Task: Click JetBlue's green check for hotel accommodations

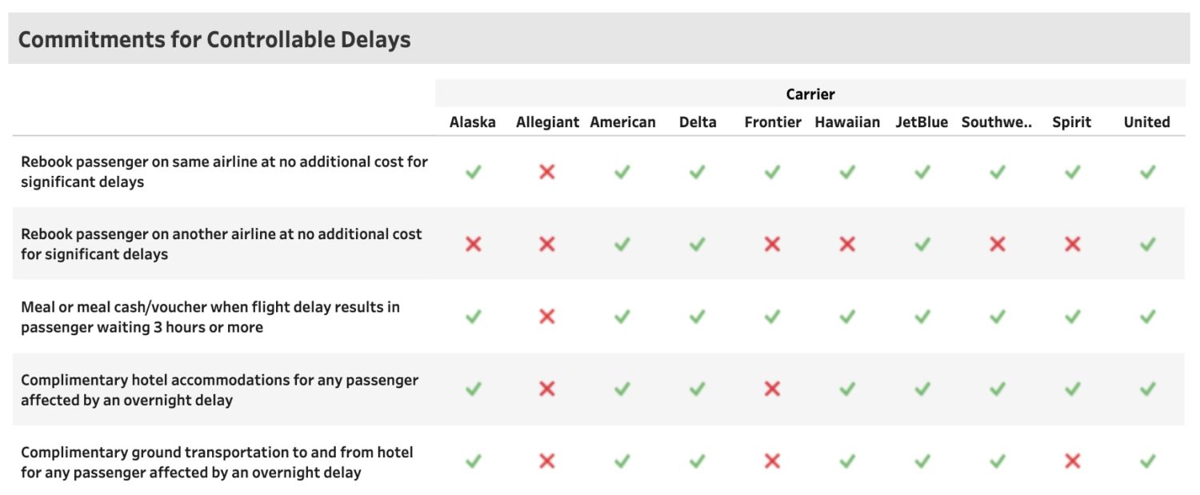Action: click(x=922, y=389)
